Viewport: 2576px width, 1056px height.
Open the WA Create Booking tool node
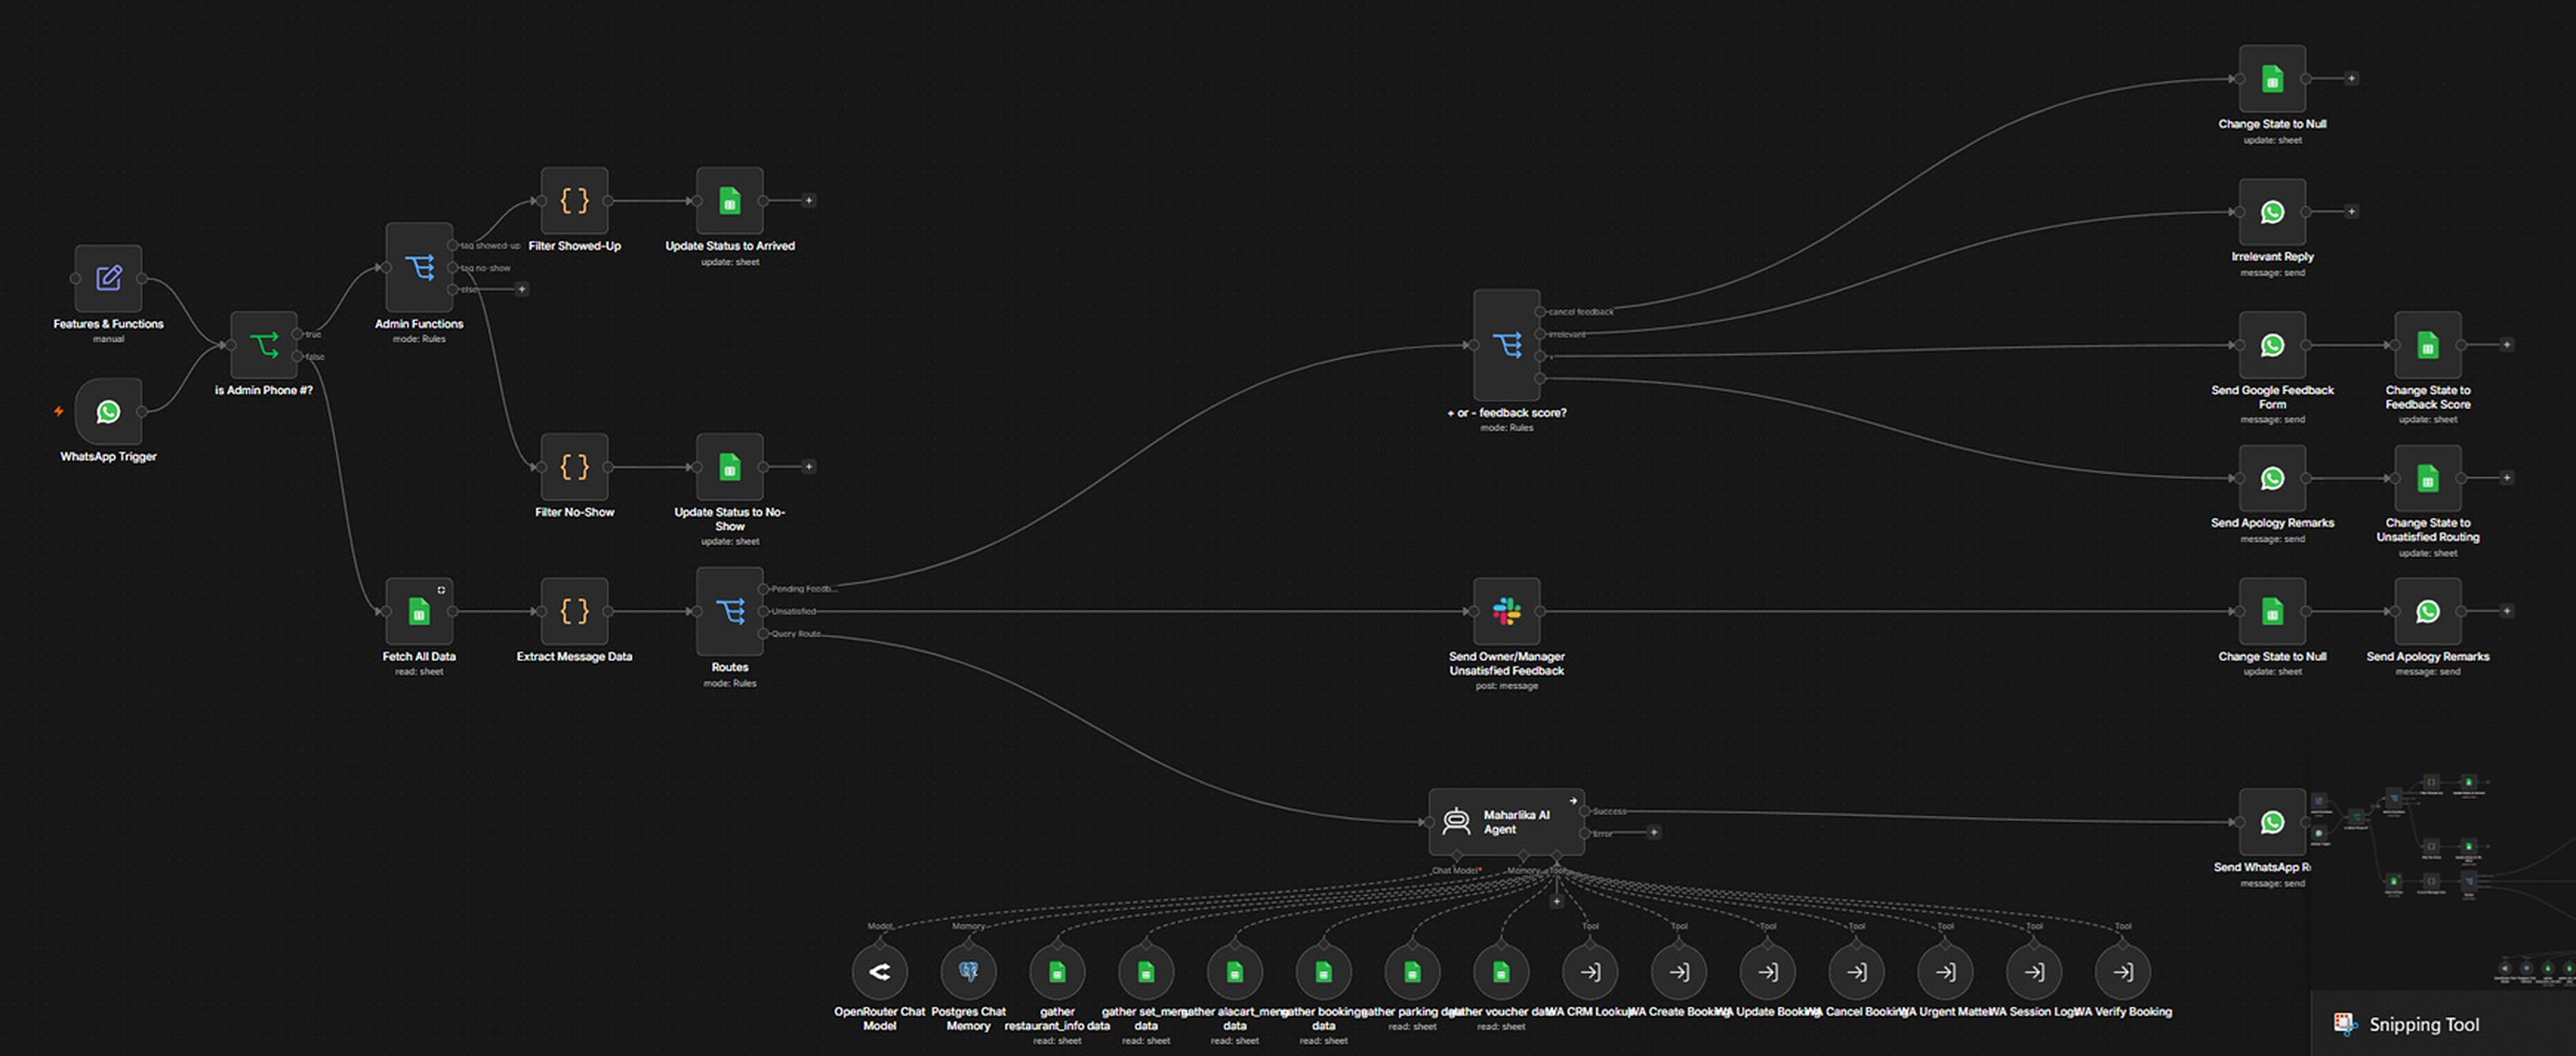point(1679,971)
